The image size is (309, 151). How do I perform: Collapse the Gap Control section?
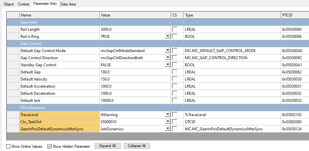coord(9,44)
